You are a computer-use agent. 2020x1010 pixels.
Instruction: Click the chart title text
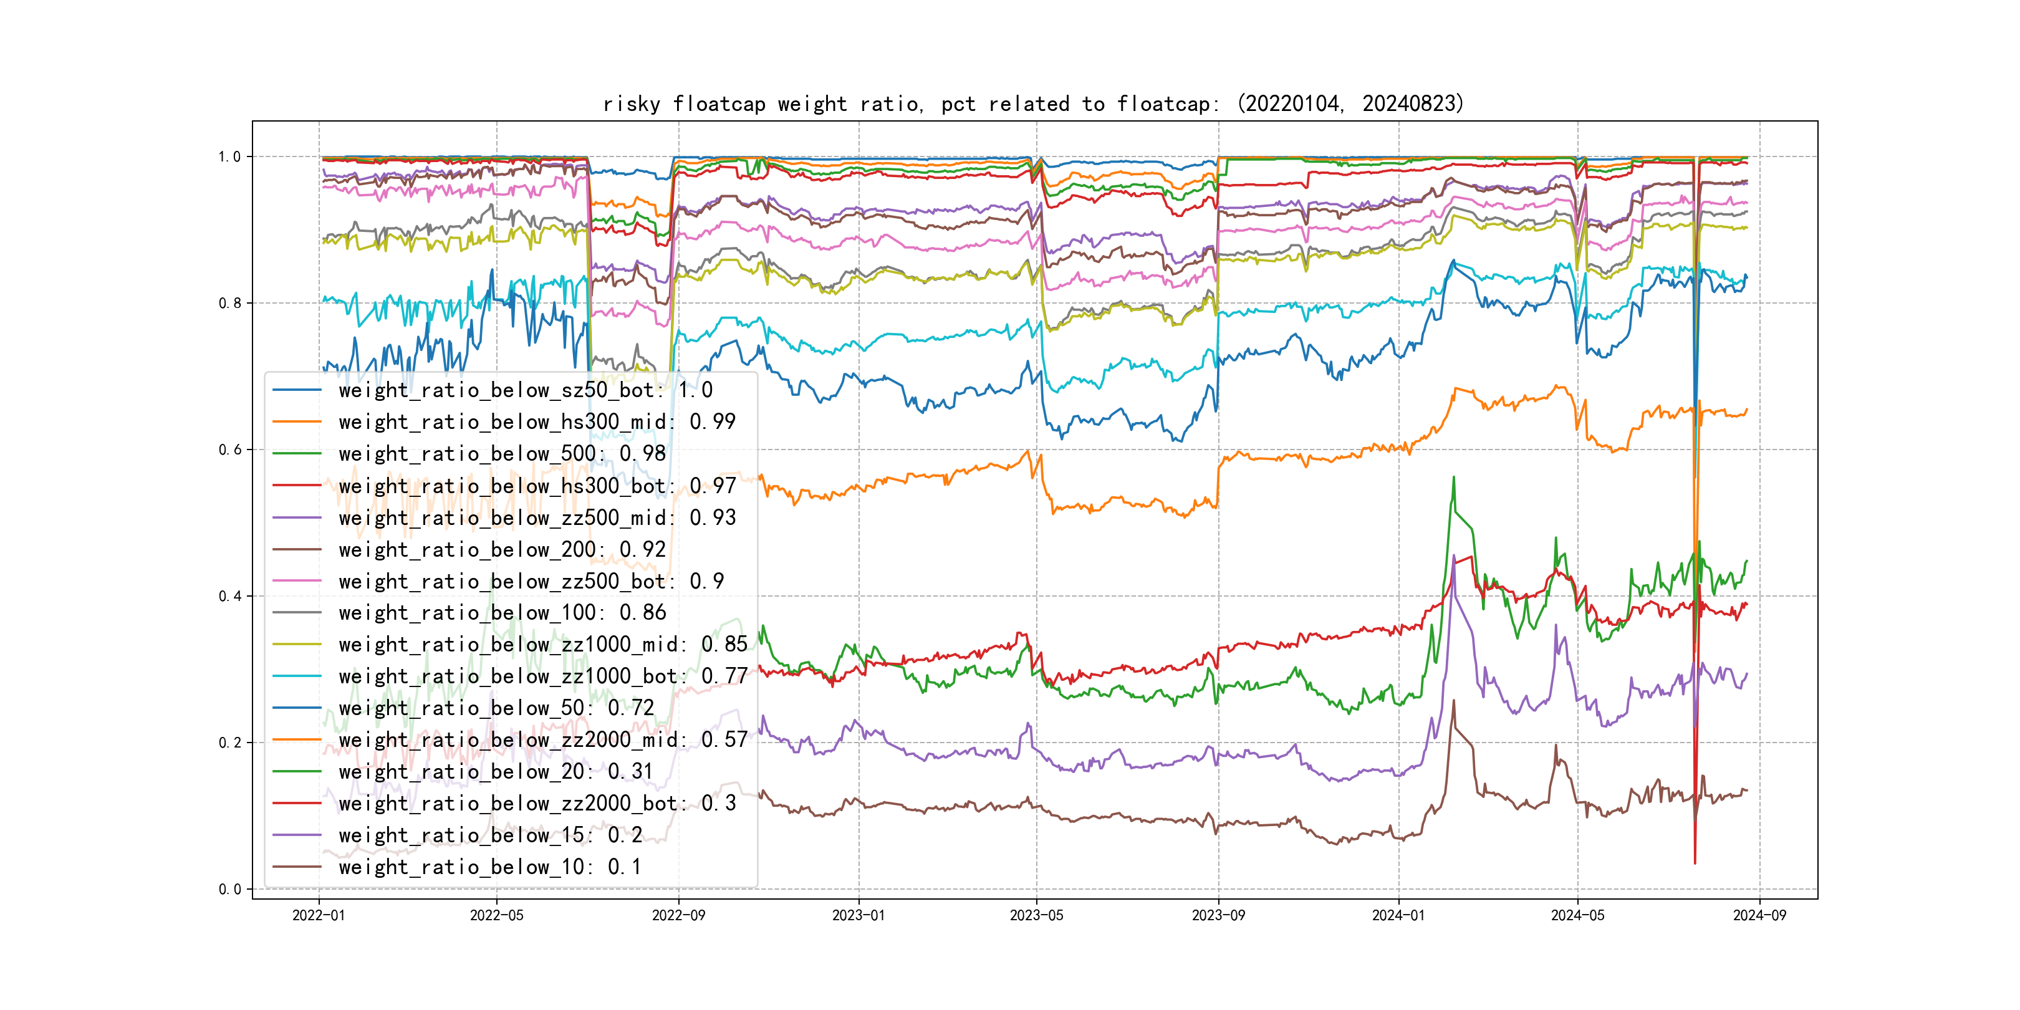click(1032, 103)
